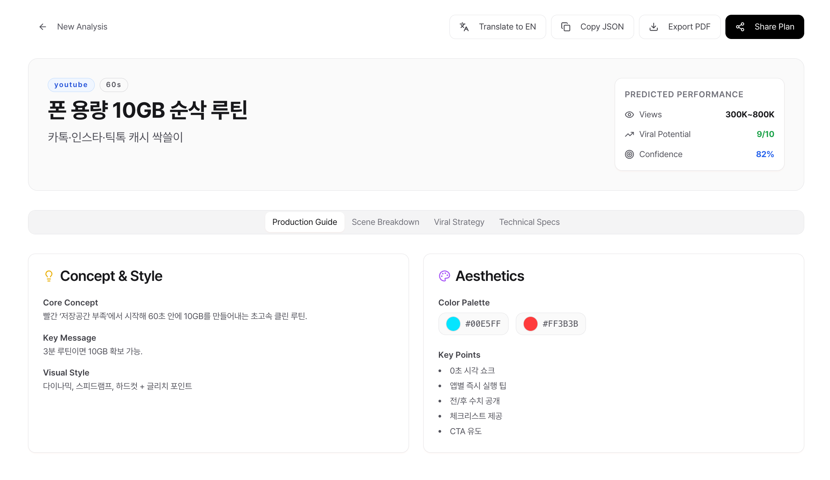Viewport: 830px width, 480px height.
Task: Click the Translate to EN button
Action: point(498,26)
